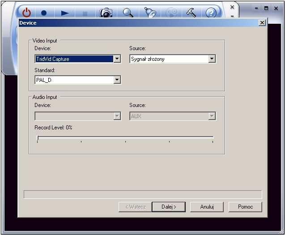285x235 pixels.
Task: Minimize the main application window
Action: (x=256, y=8)
